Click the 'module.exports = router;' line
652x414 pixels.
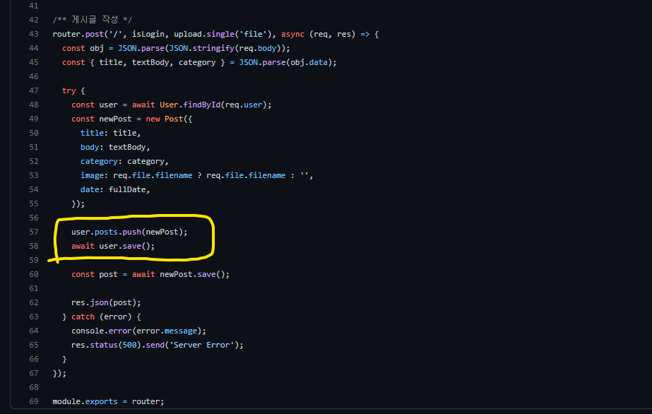(x=108, y=401)
